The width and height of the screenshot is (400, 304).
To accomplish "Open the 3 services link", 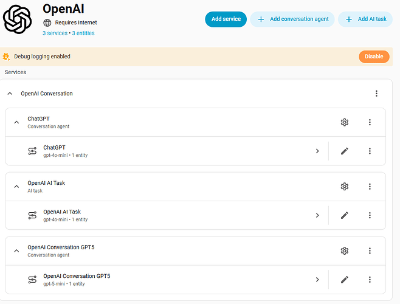I will [55, 33].
